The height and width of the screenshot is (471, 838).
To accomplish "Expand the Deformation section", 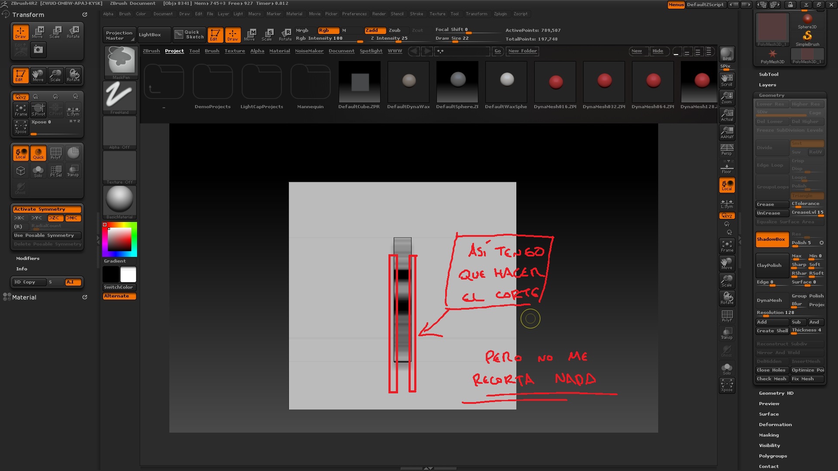I will 775,425.
